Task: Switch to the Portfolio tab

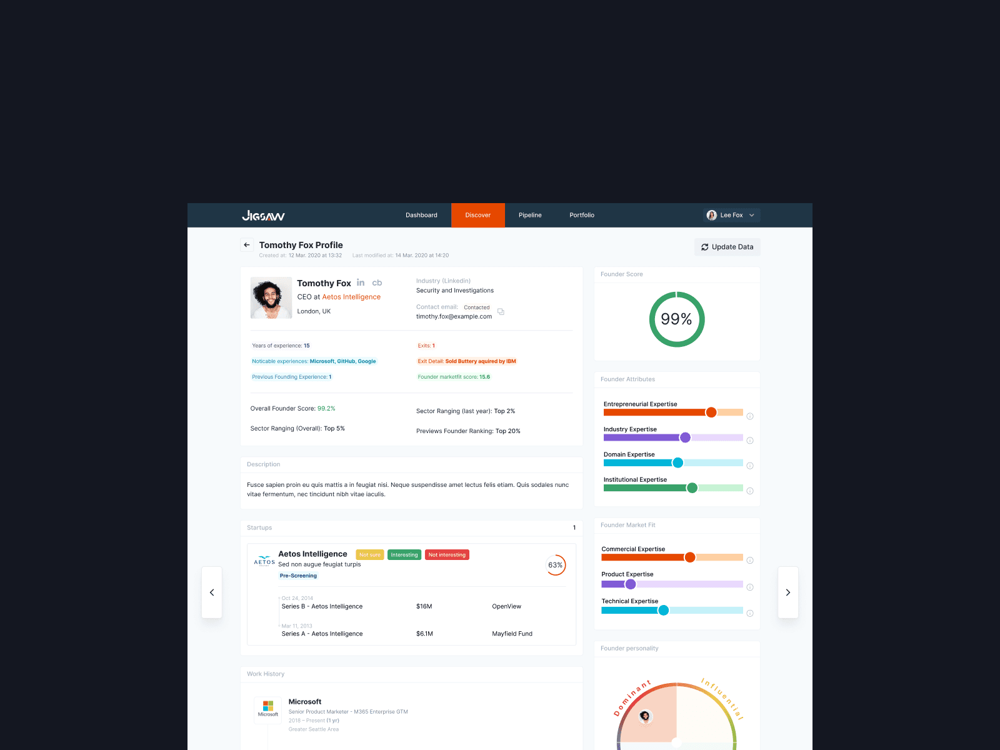Action: (x=582, y=215)
